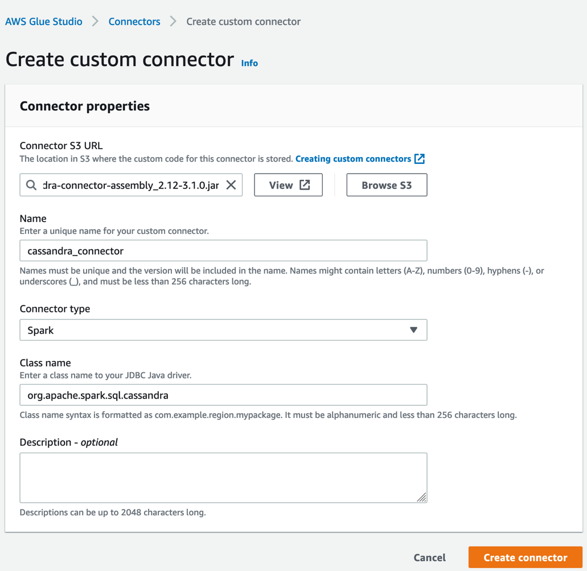Click the Create connector button
Viewport: 587px width, 571px height.
525,557
